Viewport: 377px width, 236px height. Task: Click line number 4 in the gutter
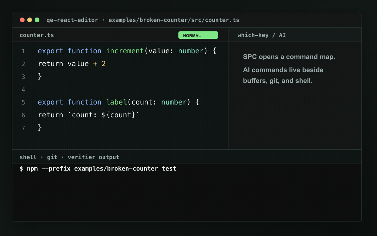(x=23, y=90)
